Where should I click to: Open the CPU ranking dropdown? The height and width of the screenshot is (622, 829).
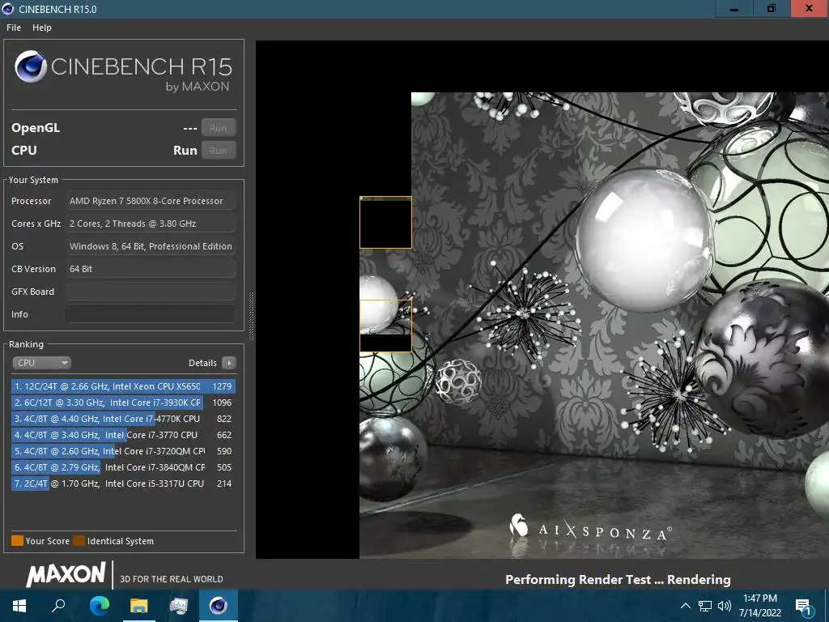42,363
